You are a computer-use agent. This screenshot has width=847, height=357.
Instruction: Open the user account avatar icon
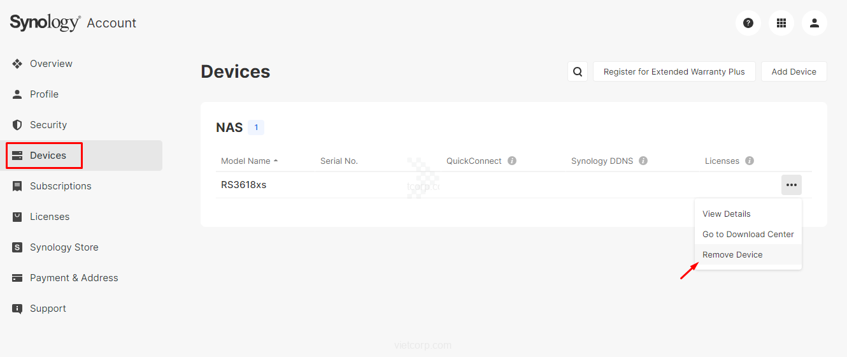point(815,23)
